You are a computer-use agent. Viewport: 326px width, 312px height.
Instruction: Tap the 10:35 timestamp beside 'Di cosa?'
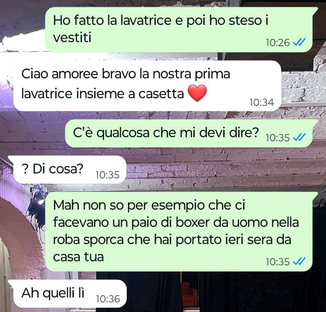(x=107, y=175)
